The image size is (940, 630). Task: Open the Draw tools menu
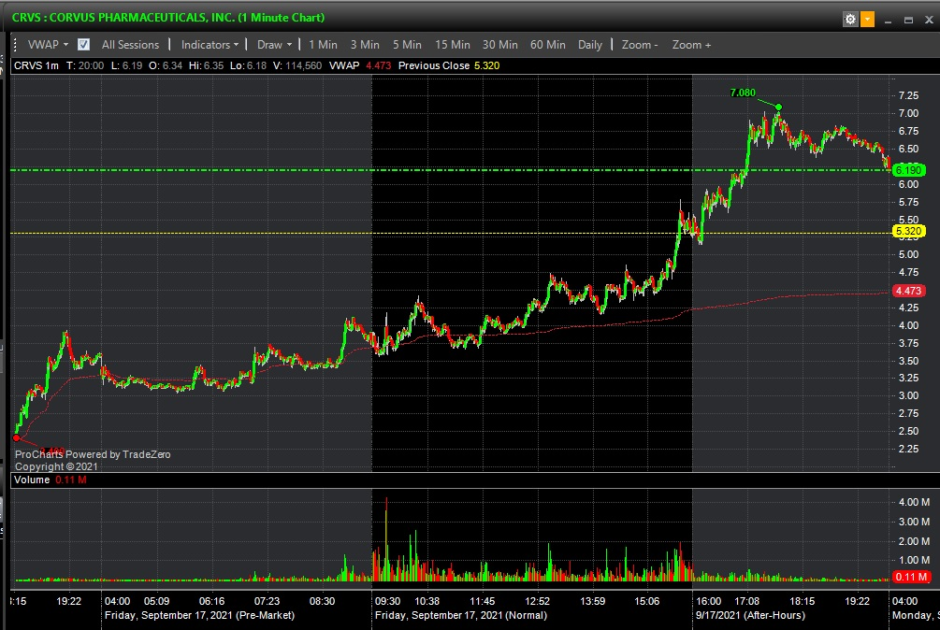(x=274, y=45)
